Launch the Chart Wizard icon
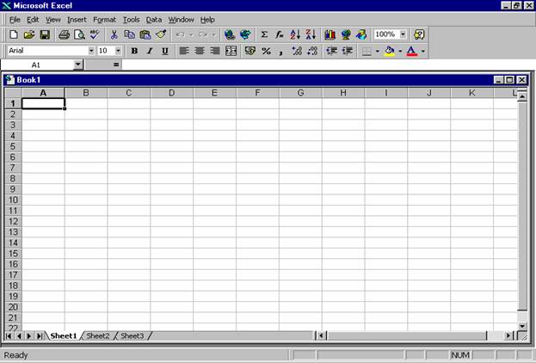 330,34
